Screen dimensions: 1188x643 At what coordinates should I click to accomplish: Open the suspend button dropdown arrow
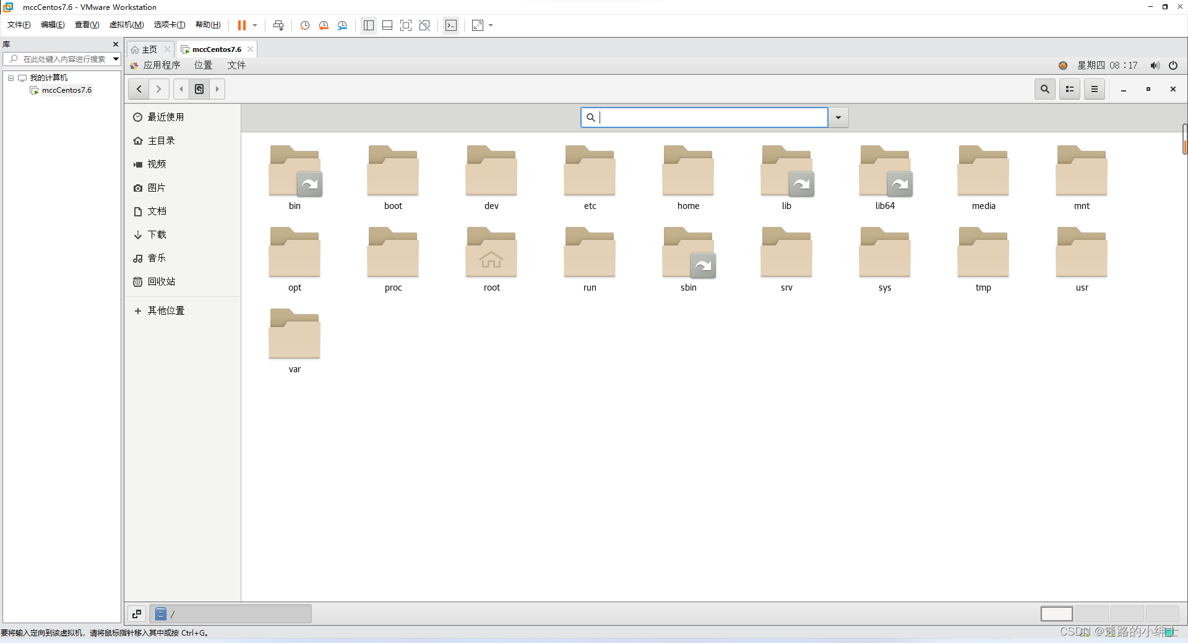(255, 25)
